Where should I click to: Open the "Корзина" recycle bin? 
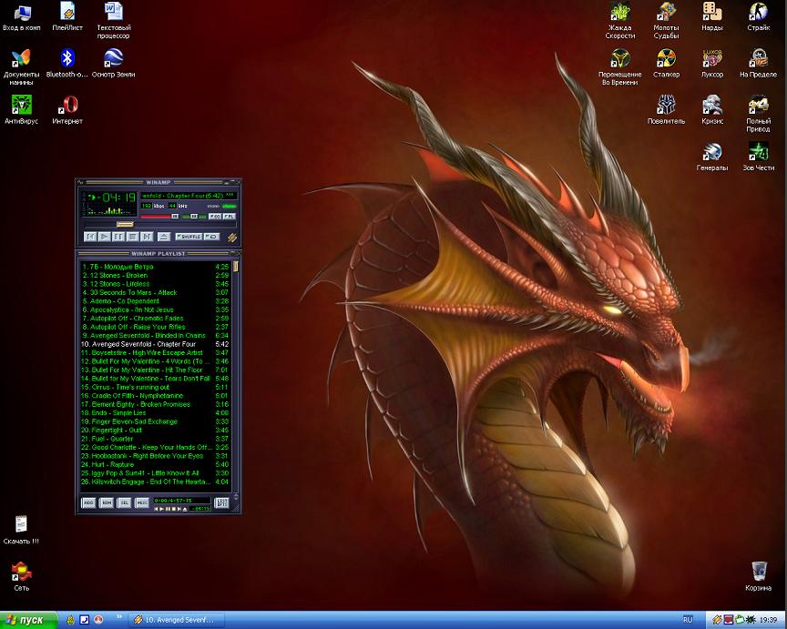click(x=759, y=576)
